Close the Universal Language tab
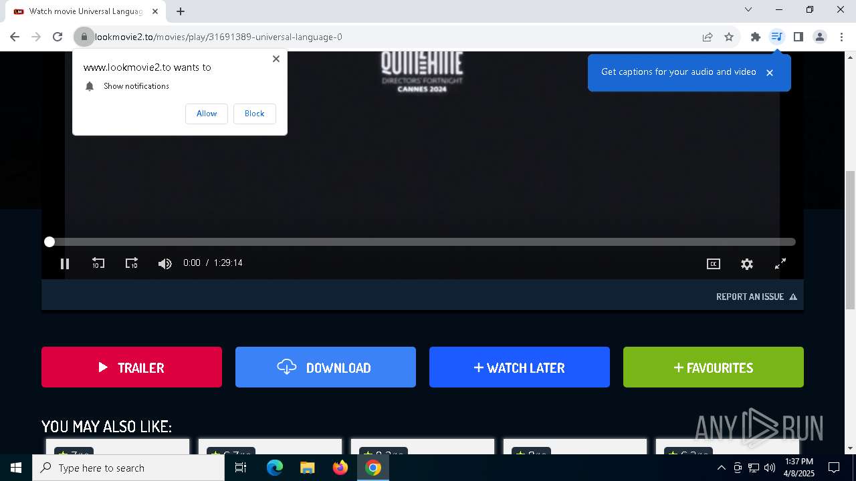This screenshot has width=856, height=481. point(154,11)
